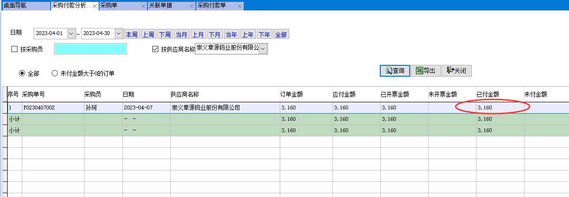This screenshot has width=569, height=197.
Task: Uncheck the 按供应商名称 checkbox
Action: click(155, 49)
